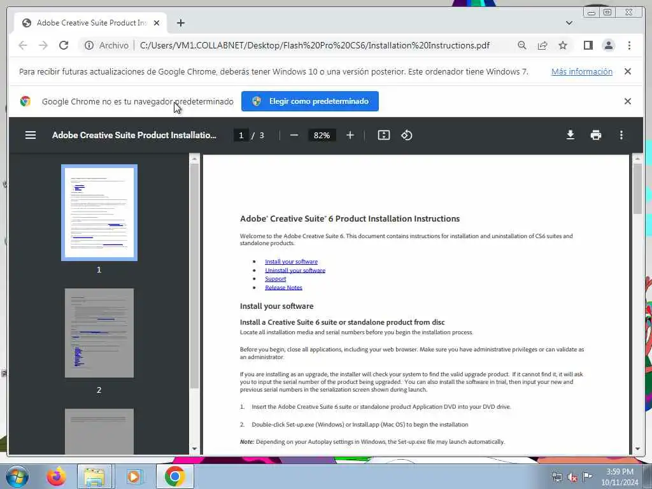Rotate the PDF counterclockwise
Viewport: 652px width, 489px height.
(407, 135)
